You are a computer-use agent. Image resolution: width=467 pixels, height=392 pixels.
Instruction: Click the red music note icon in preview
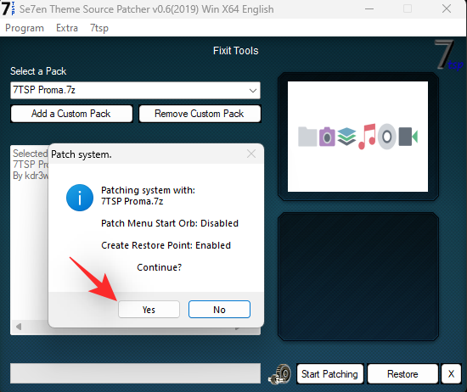click(x=367, y=137)
